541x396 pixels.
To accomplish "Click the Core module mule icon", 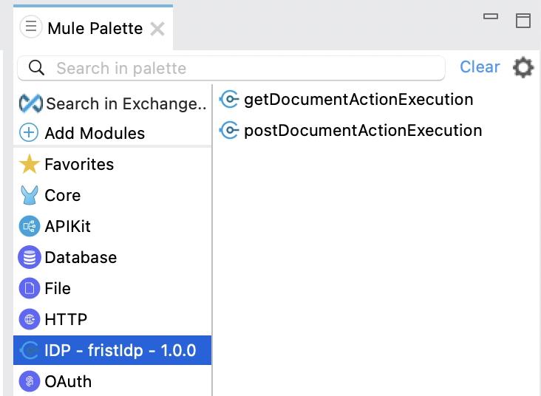I will [x=29, y=195].
